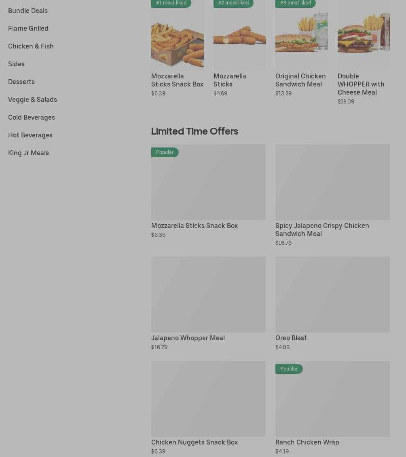
Task: Choose the Spicy Jalapeno Crispy Chicken Sandwich Meal
Action: click(332, 182)
